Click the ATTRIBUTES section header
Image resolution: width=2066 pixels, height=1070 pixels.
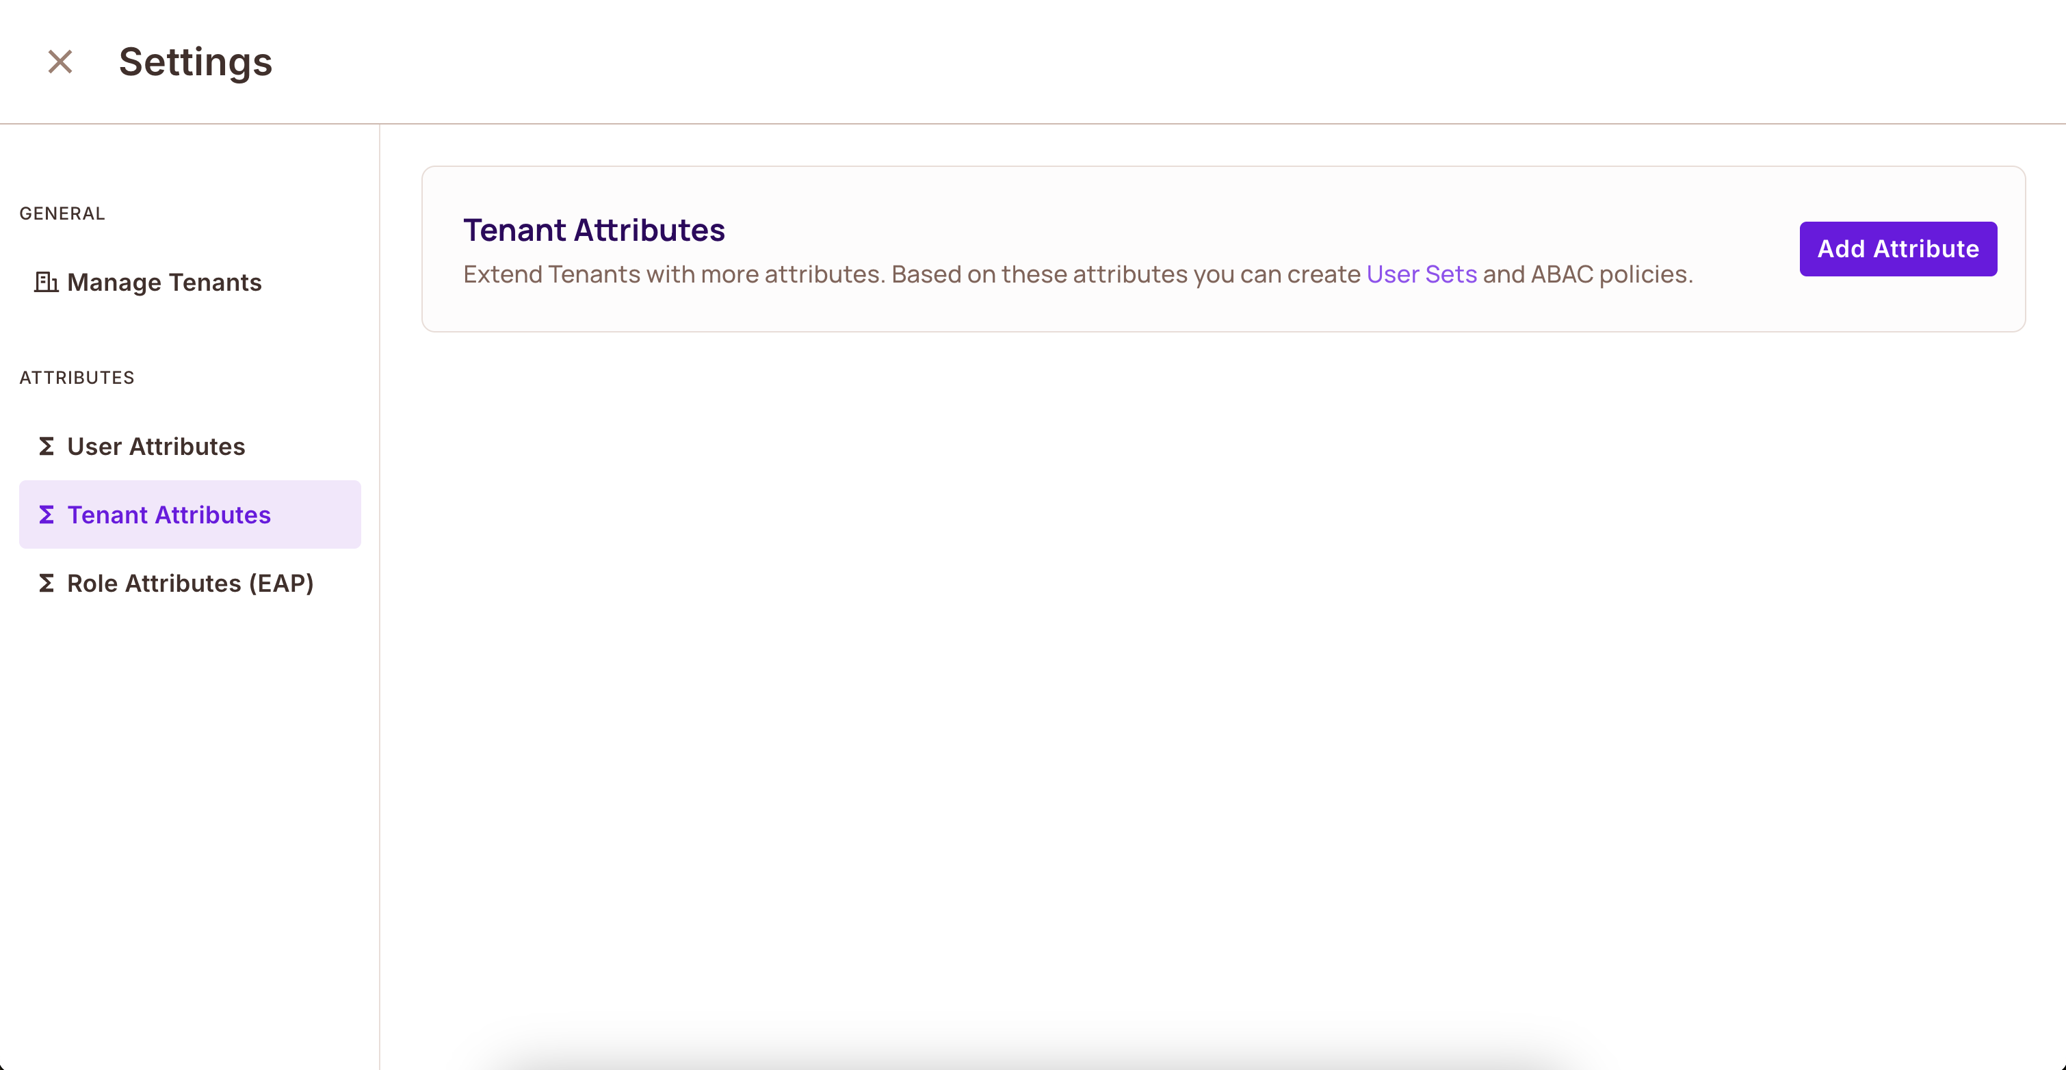pyautogui.click(x=77, y=377)
